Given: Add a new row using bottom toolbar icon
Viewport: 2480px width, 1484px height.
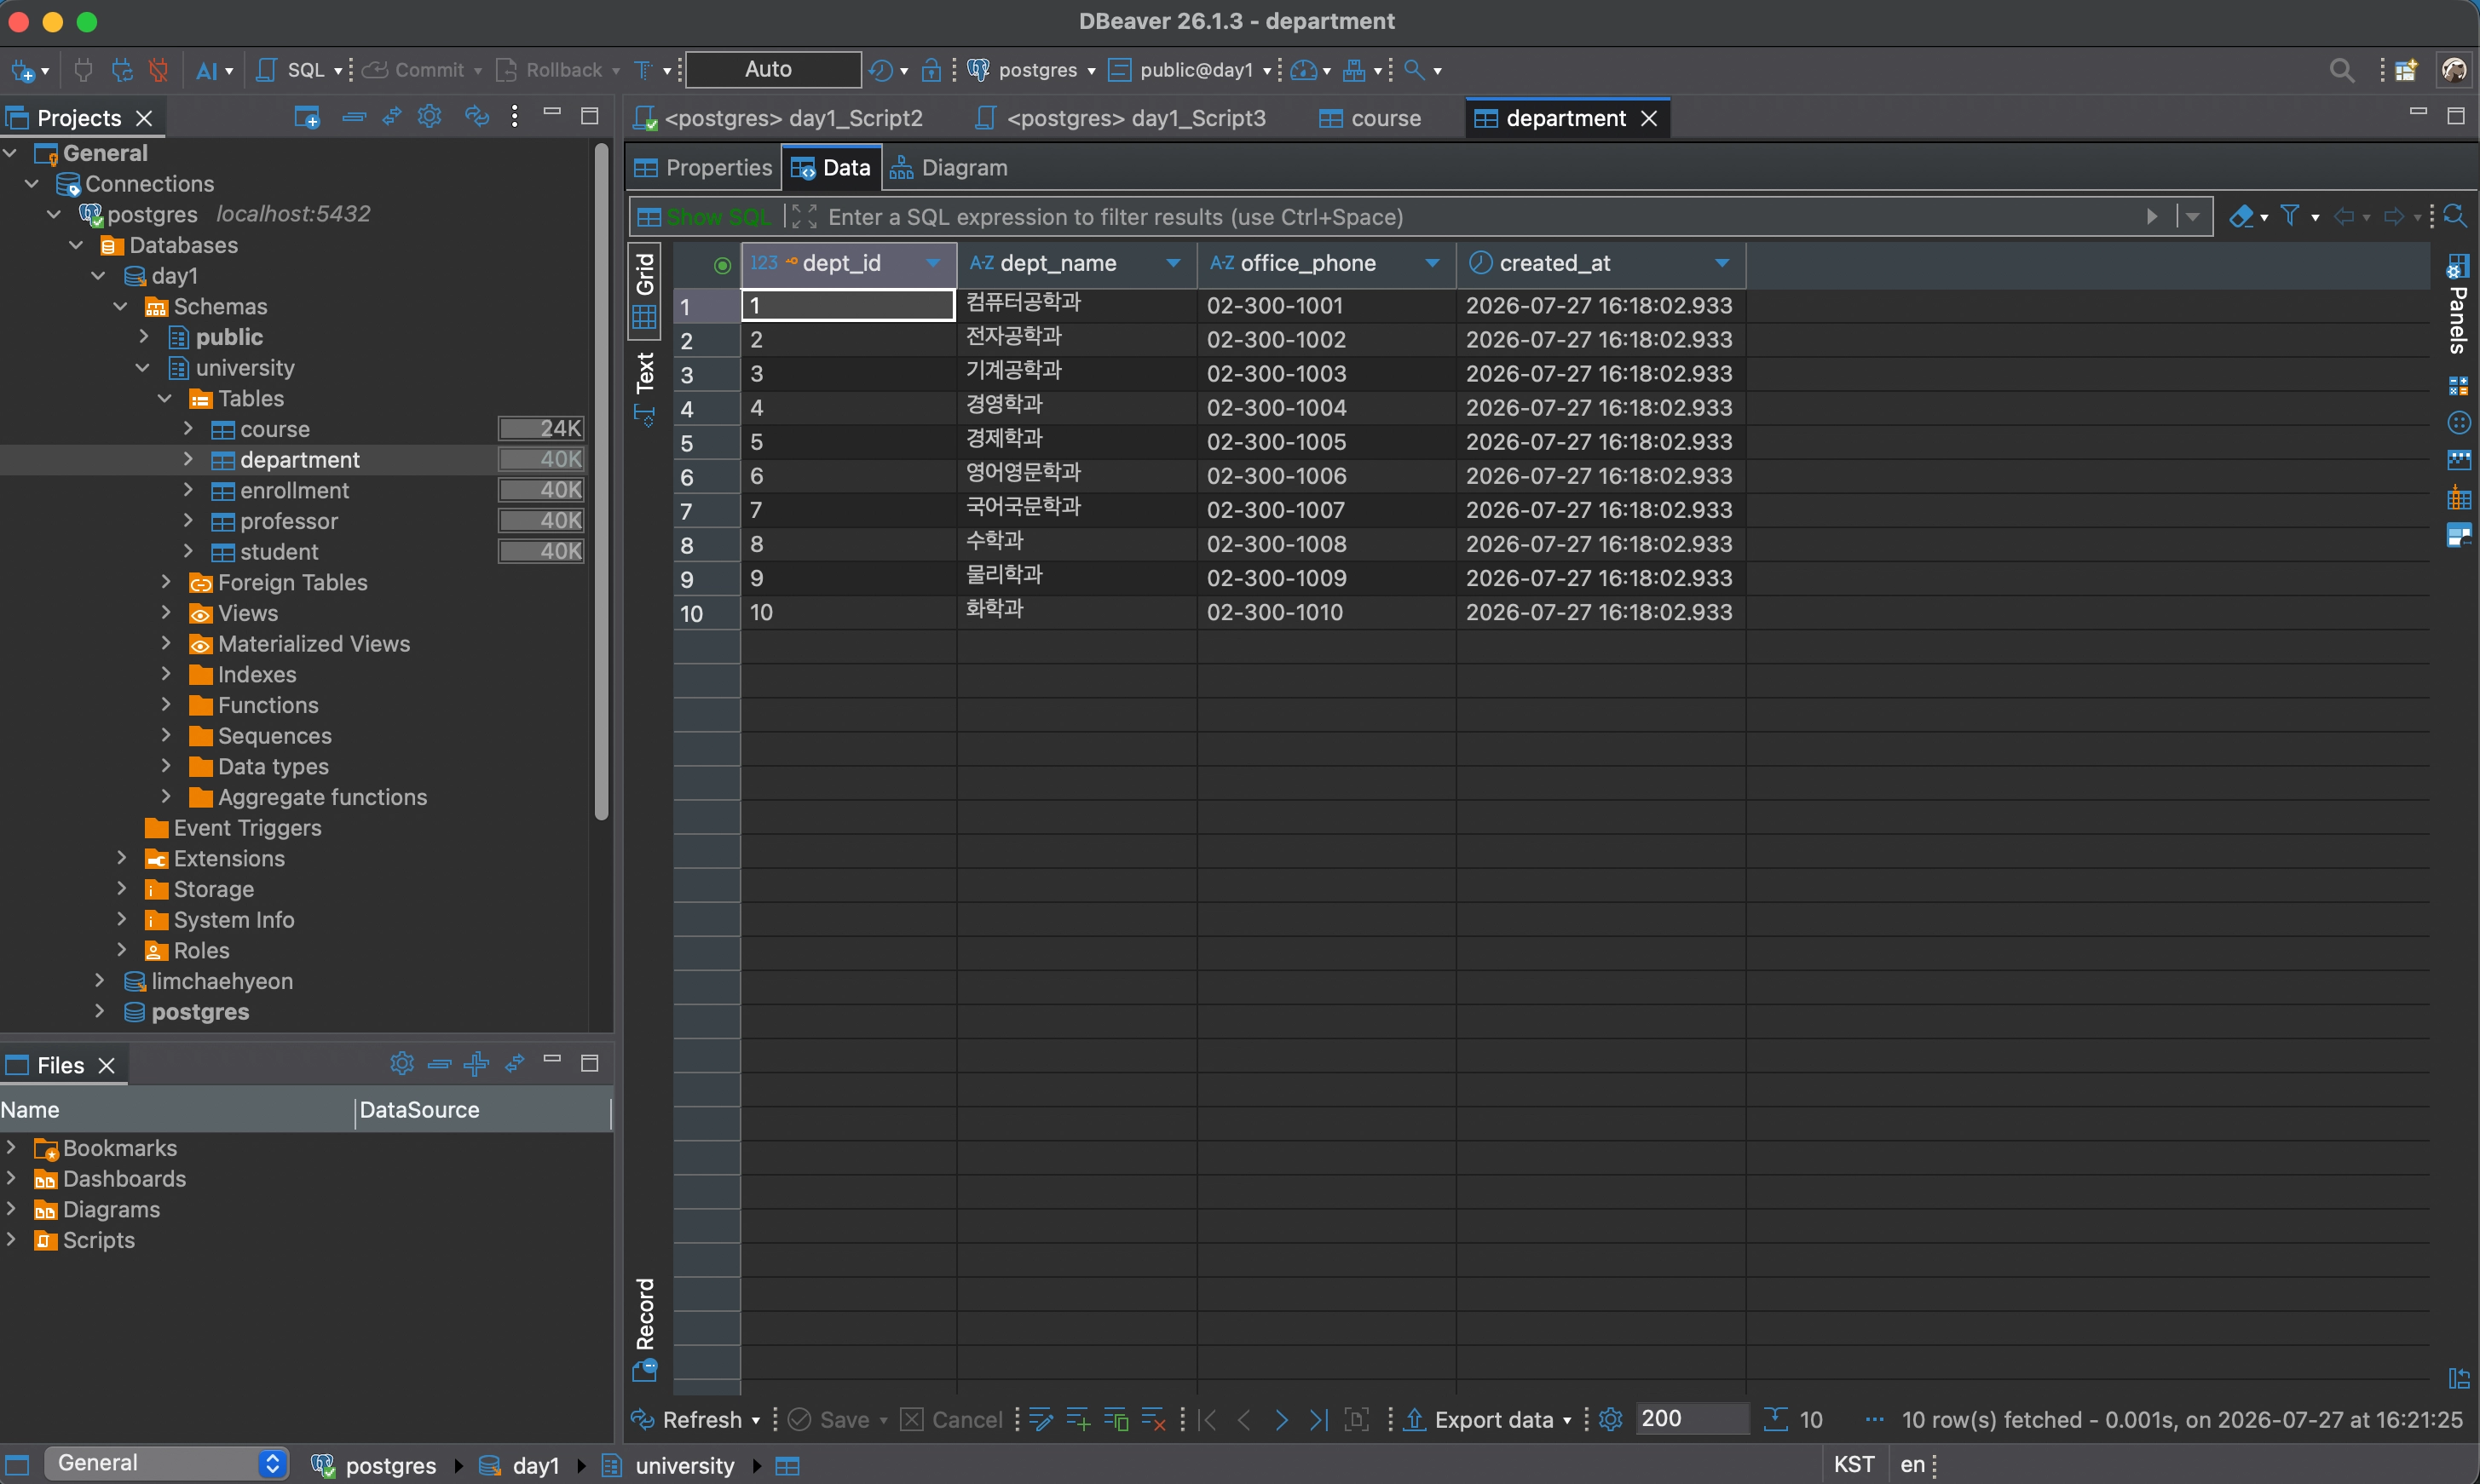Looking at the screenshot, I should pyautogui.click(x=1078, y=1419).
